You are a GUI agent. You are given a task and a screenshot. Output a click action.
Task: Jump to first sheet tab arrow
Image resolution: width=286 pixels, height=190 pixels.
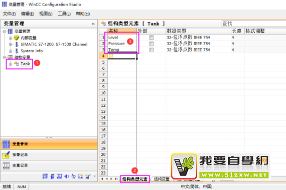102,179
